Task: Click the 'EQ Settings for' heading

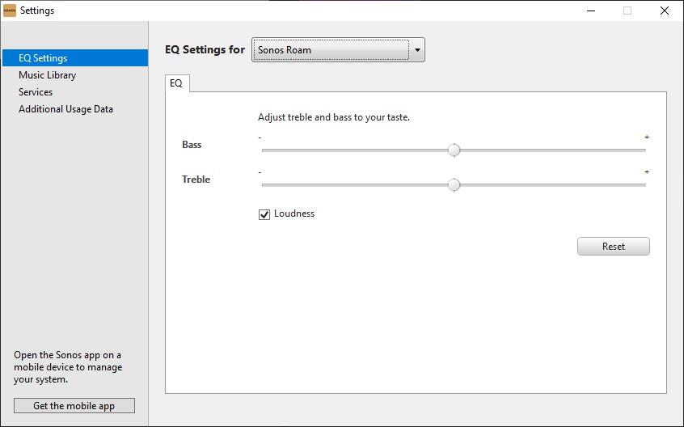Action: (x=205, y=49)
